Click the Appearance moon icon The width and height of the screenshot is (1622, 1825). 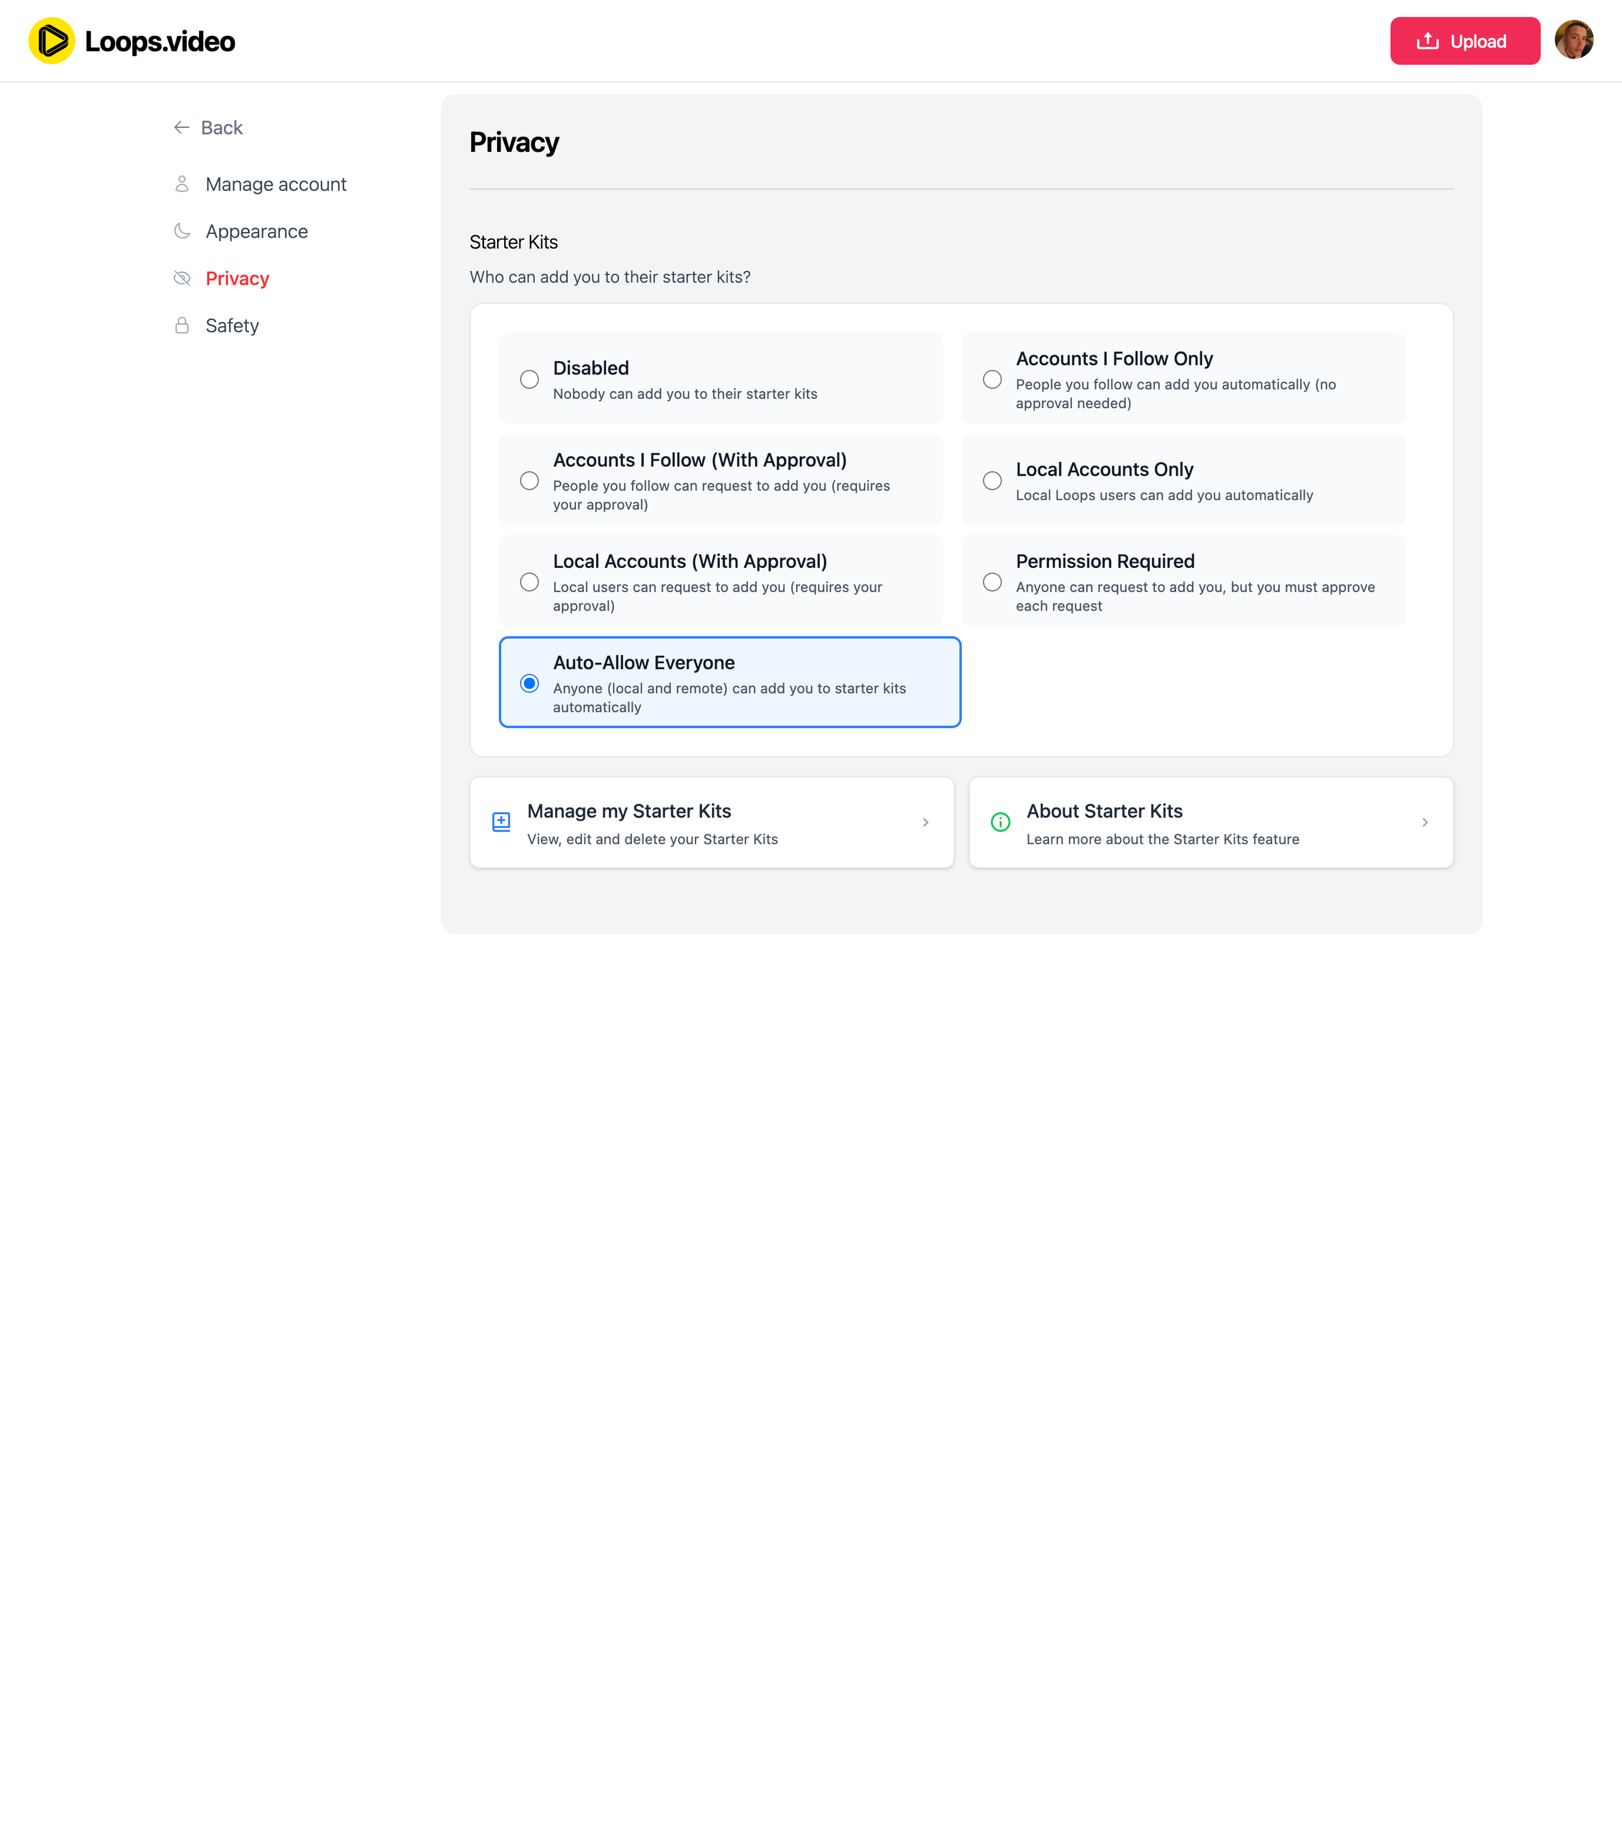[x=182, y=231]
